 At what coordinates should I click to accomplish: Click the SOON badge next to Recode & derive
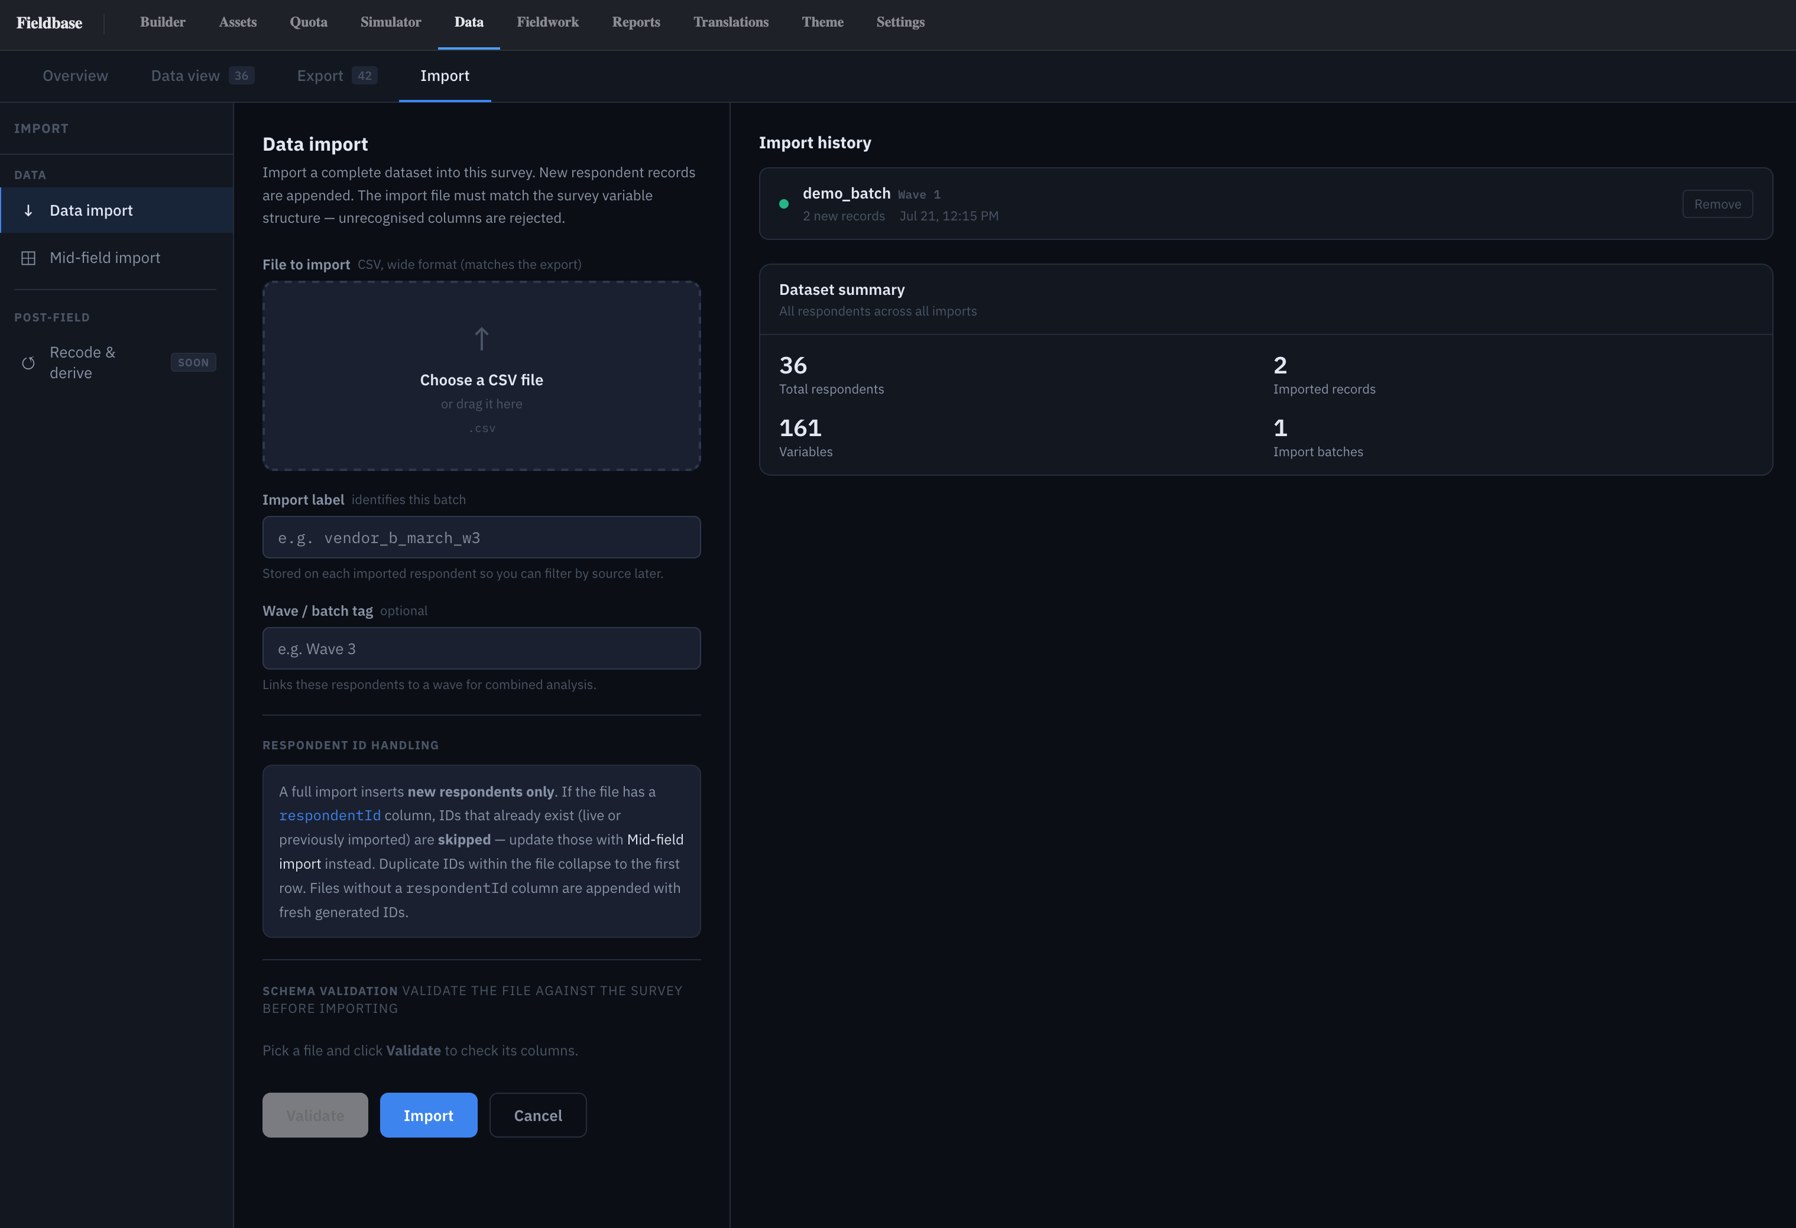click(193, 362)
